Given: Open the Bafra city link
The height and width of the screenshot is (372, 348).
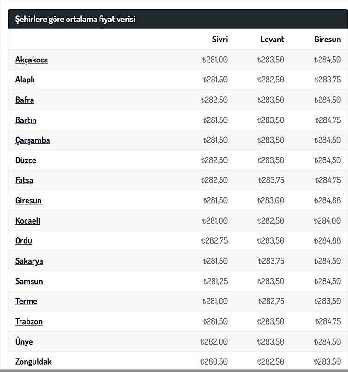Looking at the screenshot, I should (x=25, y=100).
